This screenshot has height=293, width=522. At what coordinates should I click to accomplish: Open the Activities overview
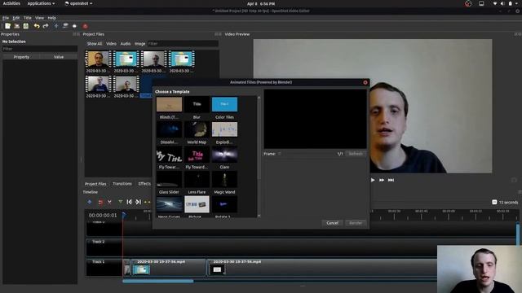coord(11,3)
